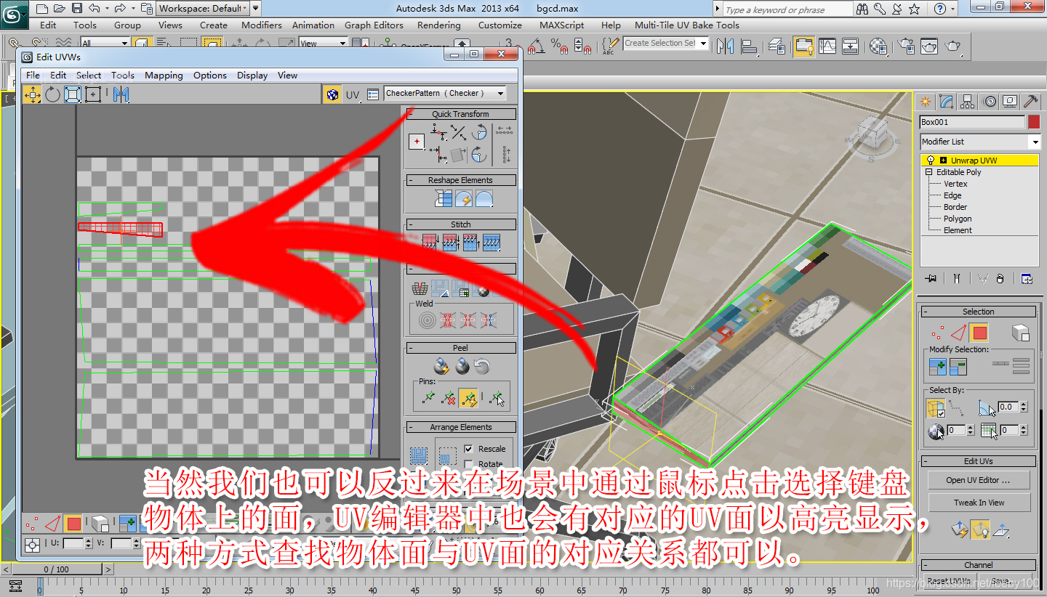Collapse Editable Poly tree node

pyautogui.click(x=928, y=172)
